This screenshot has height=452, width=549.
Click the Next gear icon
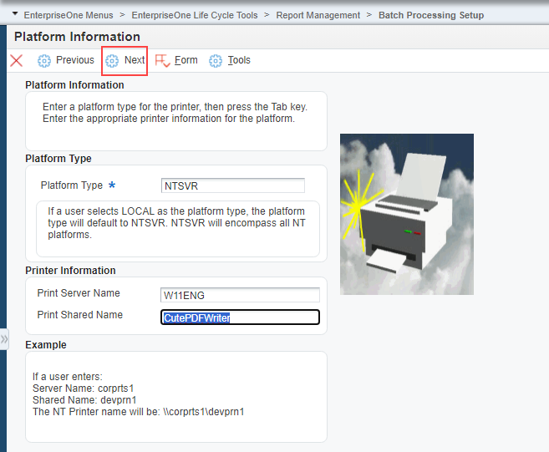click(112, 60)
